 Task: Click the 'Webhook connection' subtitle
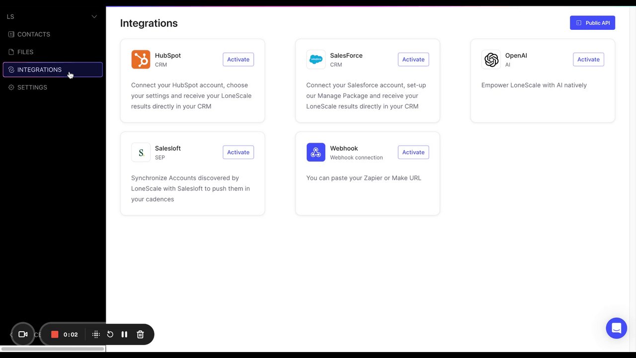click(x=356, y=158)
